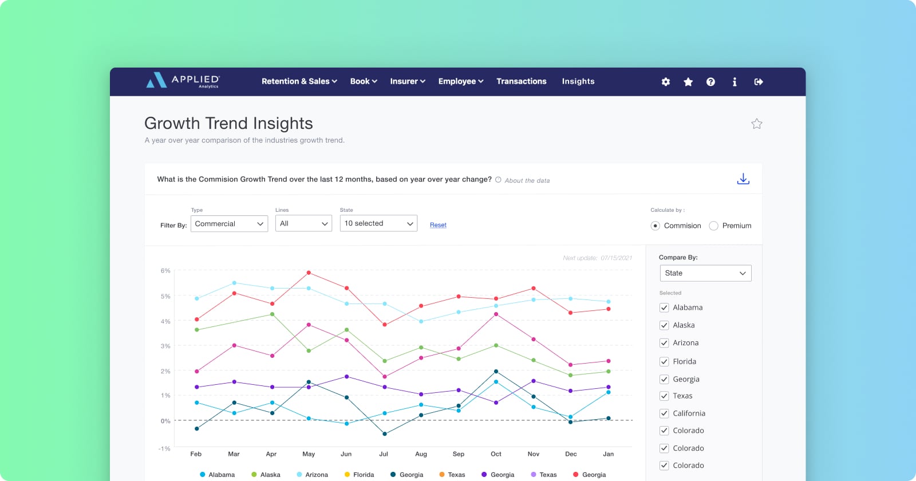This screenshot has width=916, height=481.
Task: Open the help question mark icon
Action: click(x=710, y=82)
